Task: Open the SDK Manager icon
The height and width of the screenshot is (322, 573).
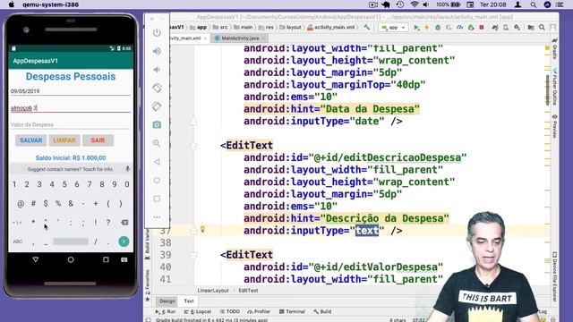Action: coord(517,28)
